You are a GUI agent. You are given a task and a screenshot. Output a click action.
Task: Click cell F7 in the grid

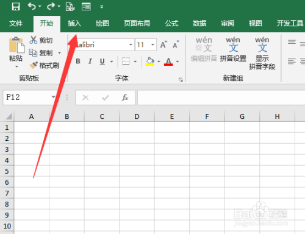tap(207, 193)
